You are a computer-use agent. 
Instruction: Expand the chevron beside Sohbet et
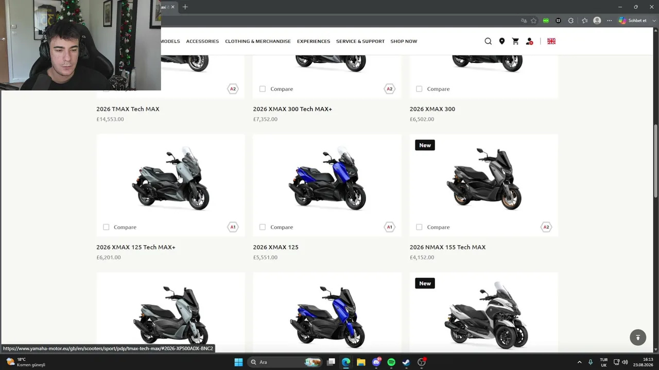pyautogui.click(x=653, y=21)
